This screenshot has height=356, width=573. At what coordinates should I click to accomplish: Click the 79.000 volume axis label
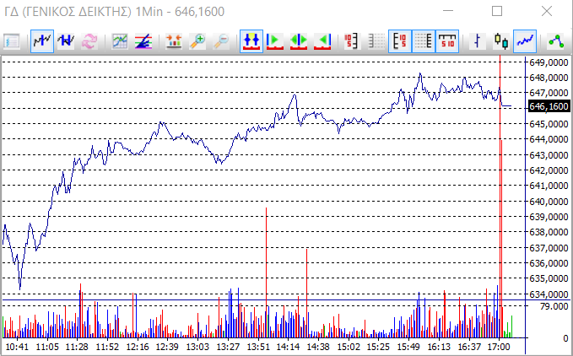tap(554, 306)
